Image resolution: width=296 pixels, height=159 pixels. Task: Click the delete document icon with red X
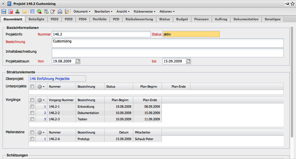(11, 11)
